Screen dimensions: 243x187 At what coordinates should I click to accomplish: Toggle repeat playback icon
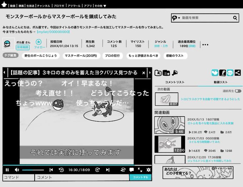pos(123,170)
